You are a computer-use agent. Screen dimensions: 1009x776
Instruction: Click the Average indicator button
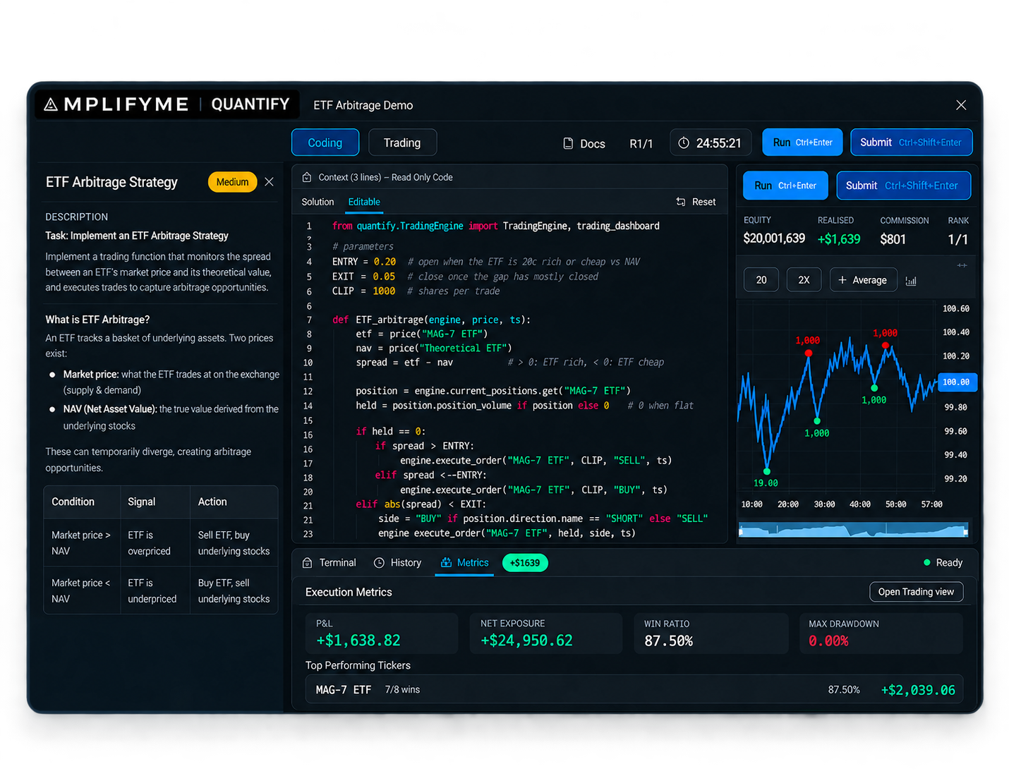[863, 280]
